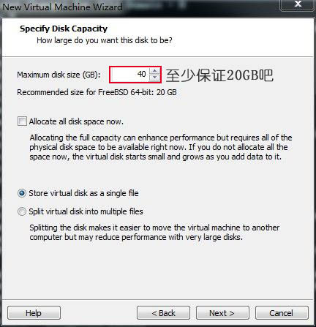The width and height of the screenshot is (316, 327).
Task: Choose the Split virtual disk into multiple files radio
Action: 22,211
